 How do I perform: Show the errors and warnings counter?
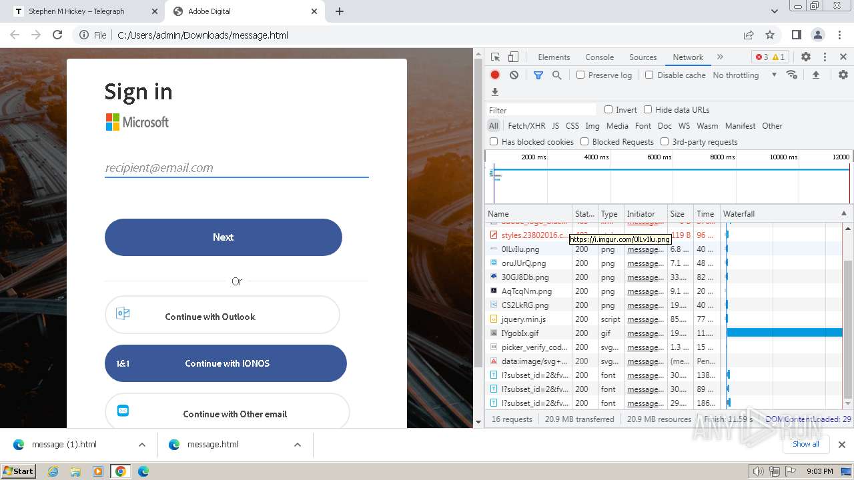pyautogui.click(x=770, y=57)
